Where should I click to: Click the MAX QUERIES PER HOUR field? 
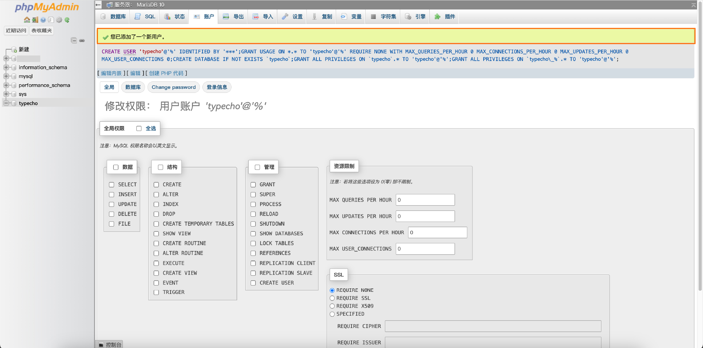coord(425,200)
